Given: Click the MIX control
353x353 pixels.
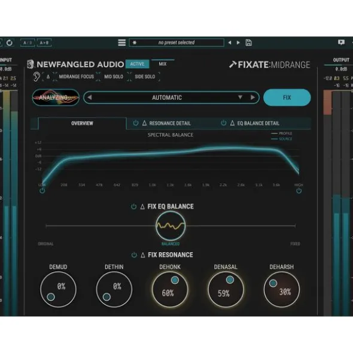Looking at the screenshot, I should (x=163, y=64).
